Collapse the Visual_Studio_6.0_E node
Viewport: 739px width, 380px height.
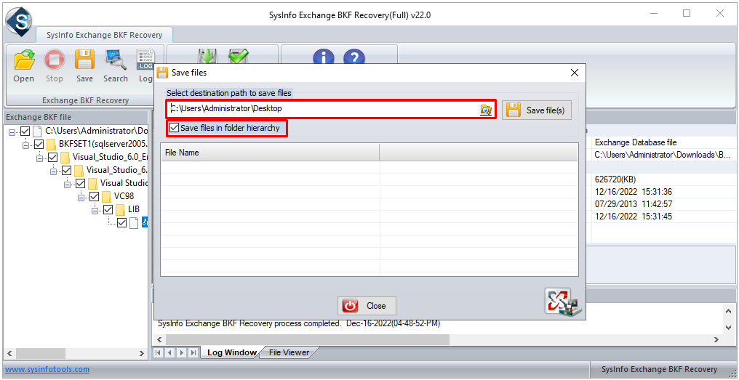[x=39, y=157]
